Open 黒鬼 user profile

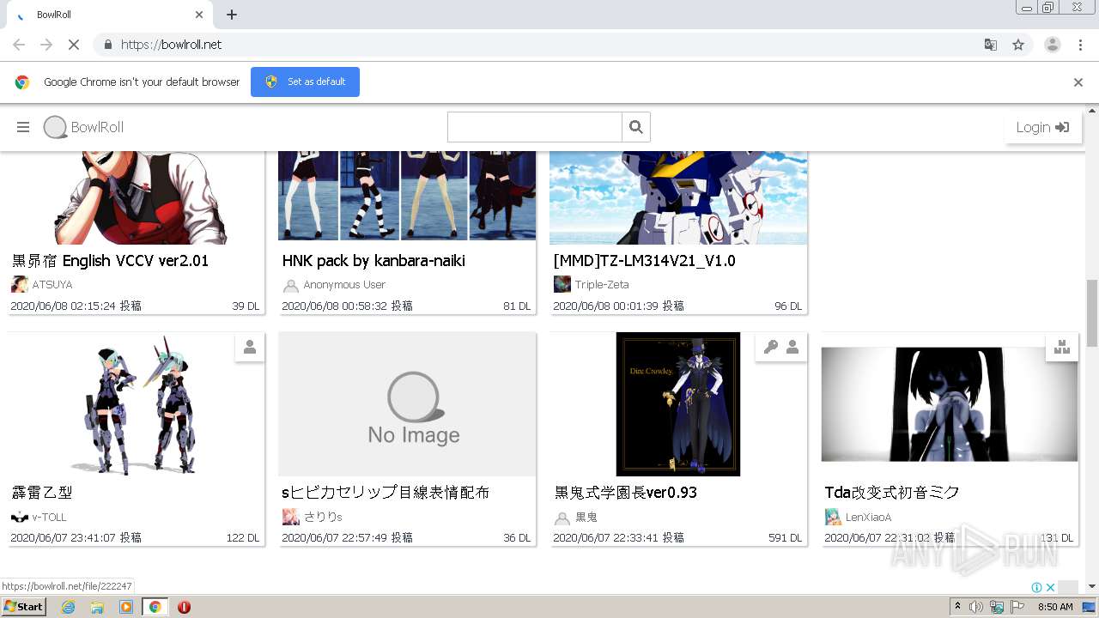[586, 517]
